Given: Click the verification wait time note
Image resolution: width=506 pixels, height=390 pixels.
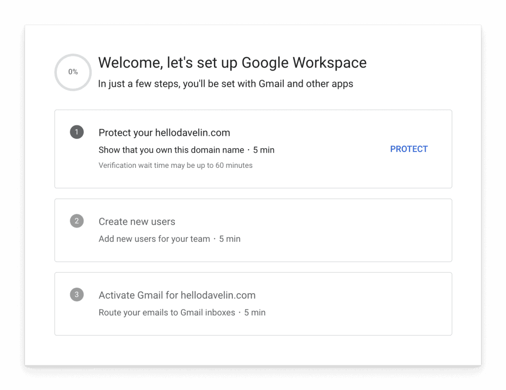Looking at the screenshot, I should 175,165.
